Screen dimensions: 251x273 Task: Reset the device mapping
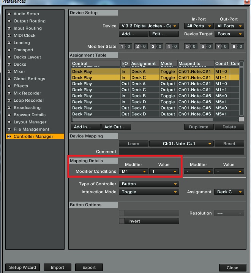tap(229, 144)
